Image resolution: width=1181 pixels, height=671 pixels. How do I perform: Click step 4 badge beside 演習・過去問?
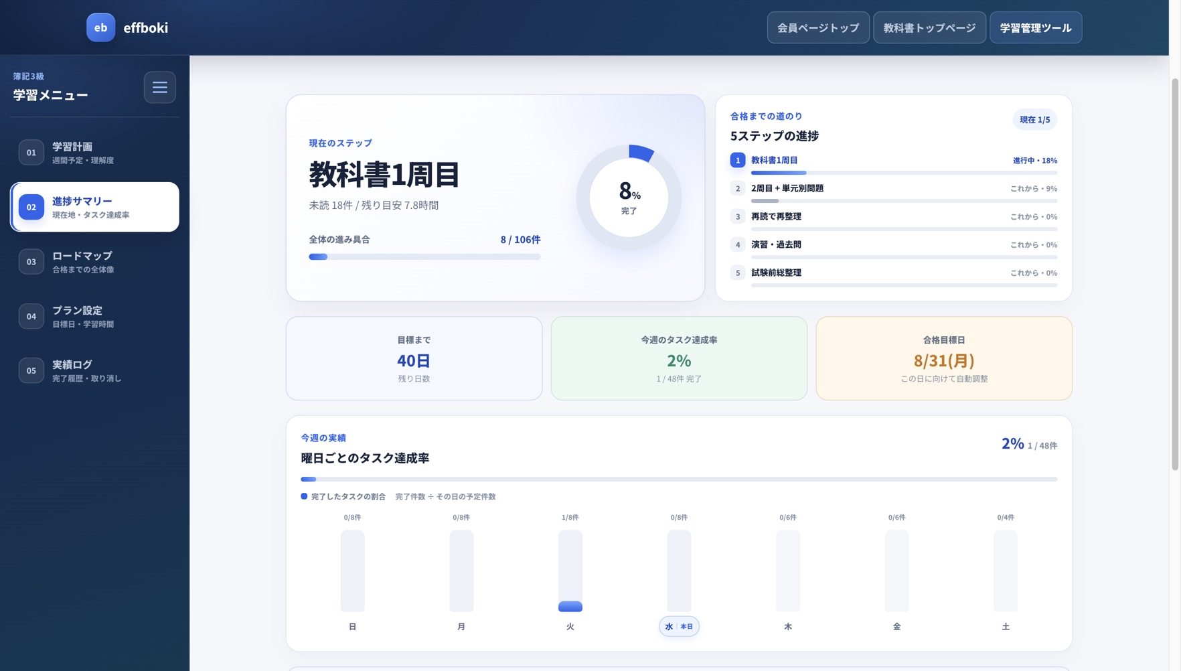tap(738, 244)
